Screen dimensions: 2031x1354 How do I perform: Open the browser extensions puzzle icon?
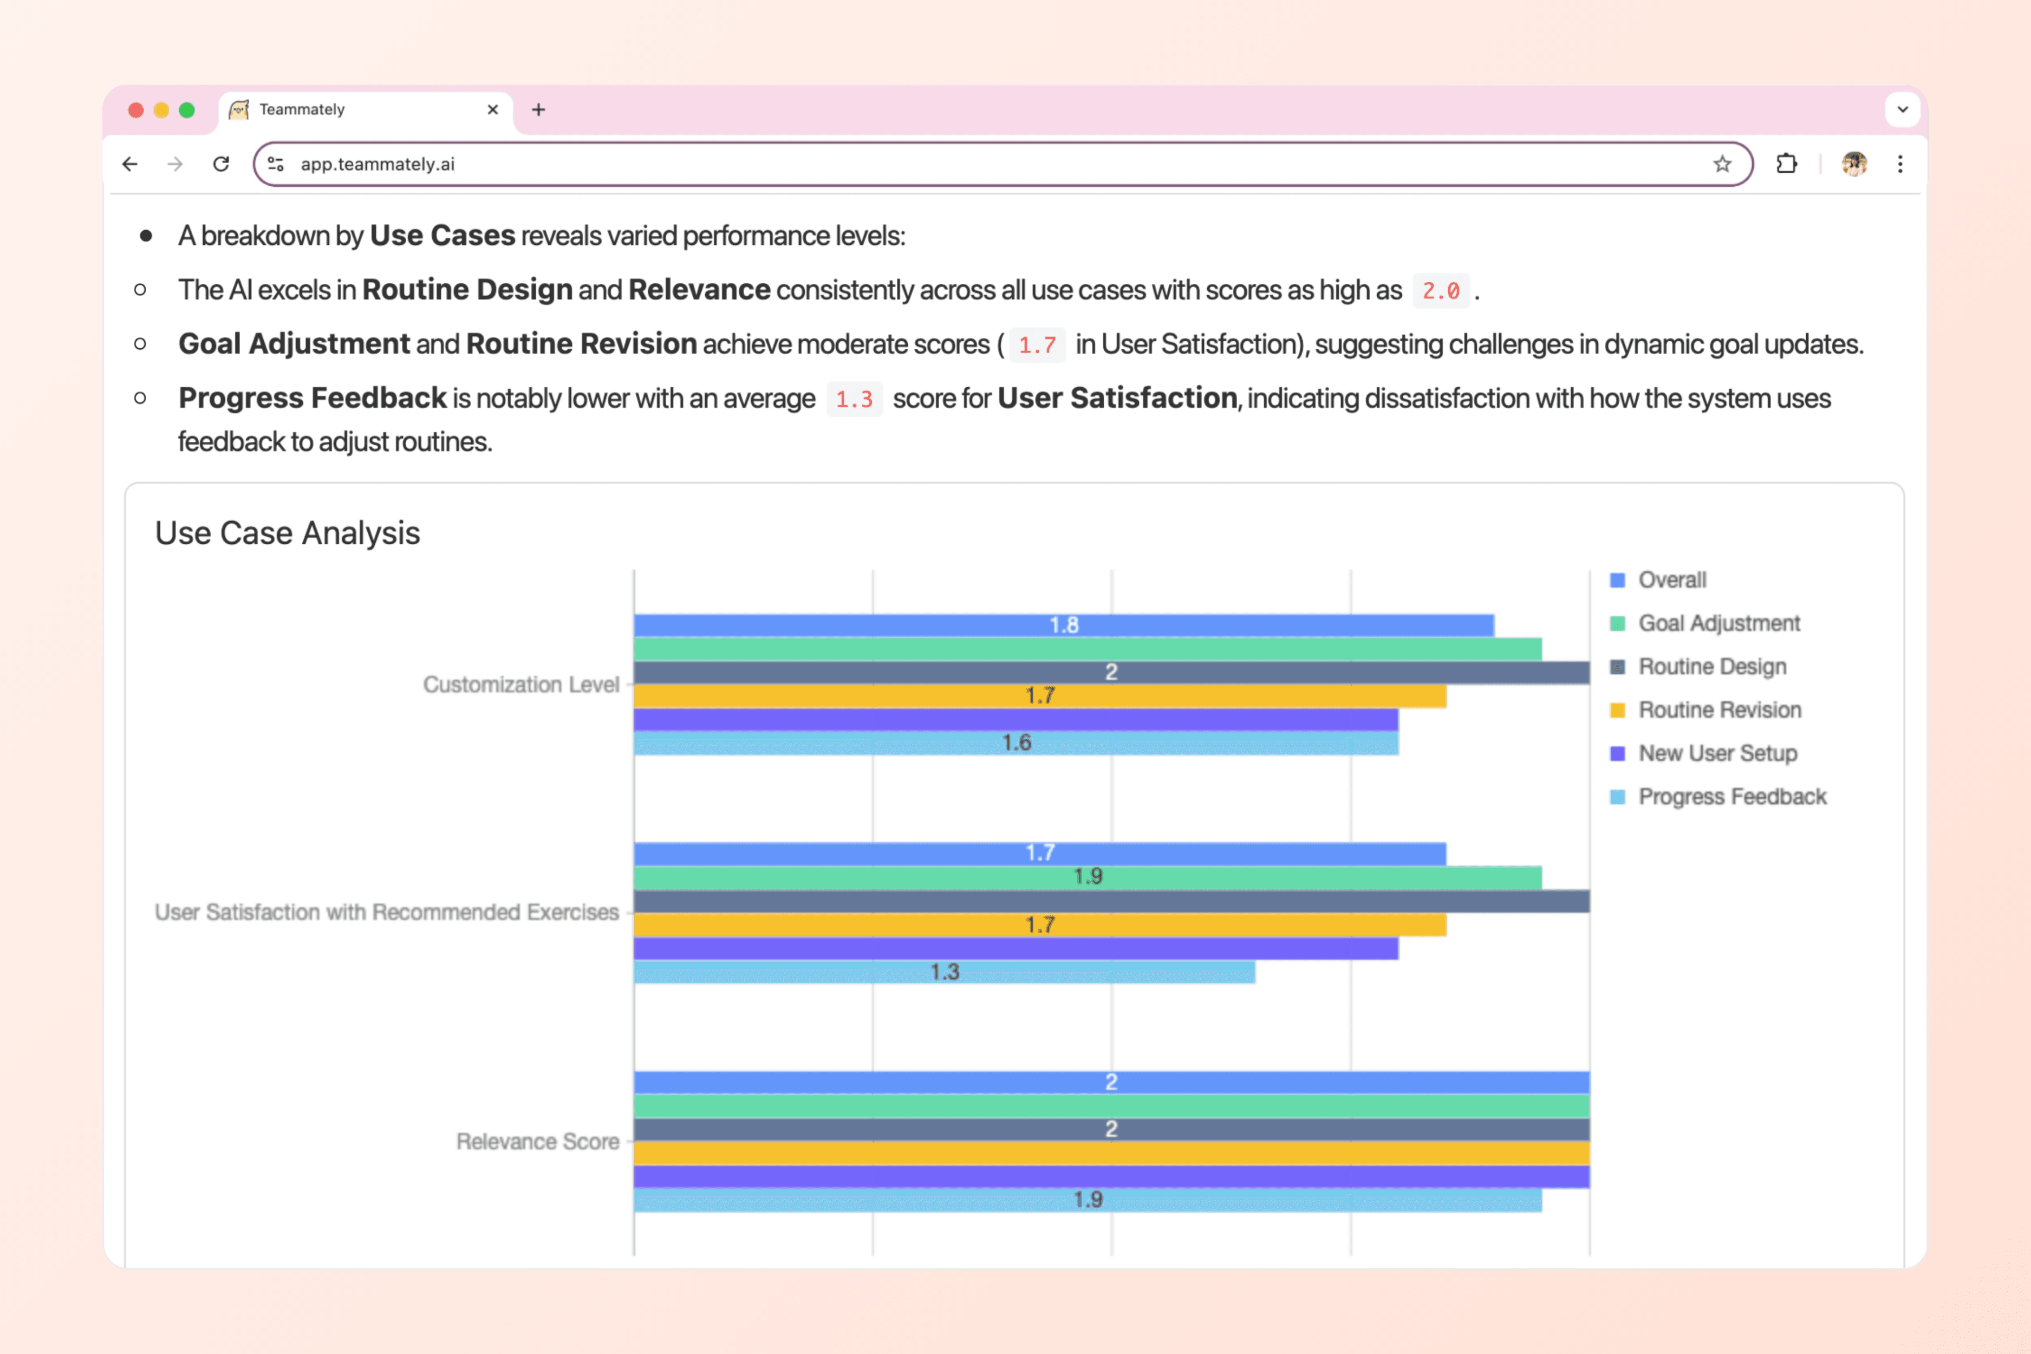1786,164
